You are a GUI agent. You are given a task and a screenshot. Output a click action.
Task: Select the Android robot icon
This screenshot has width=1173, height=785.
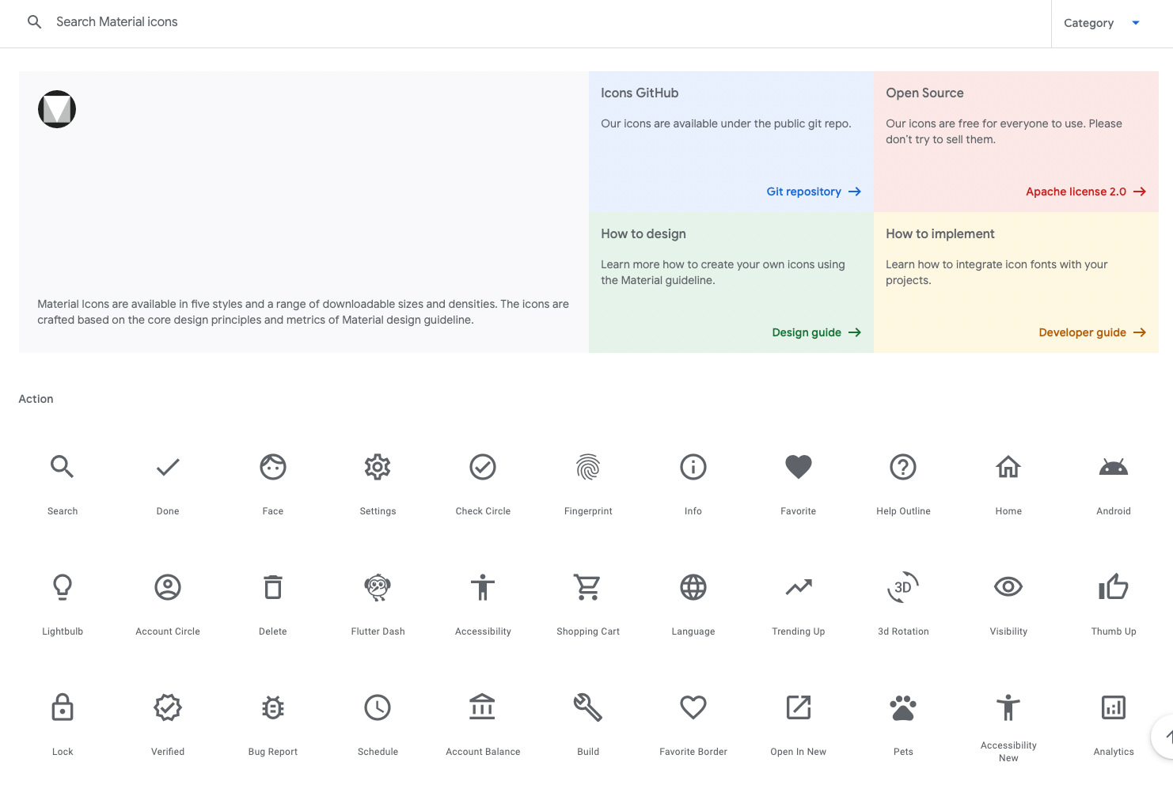point(1113,468)
